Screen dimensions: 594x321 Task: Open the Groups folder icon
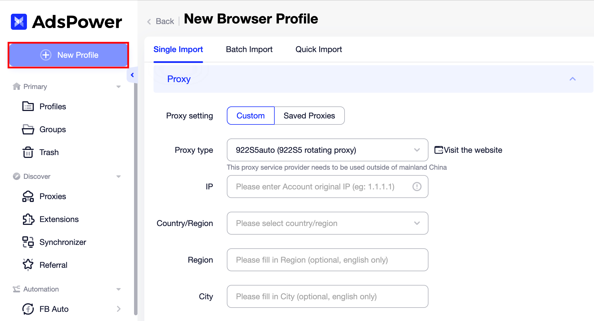tap(28, 129)
